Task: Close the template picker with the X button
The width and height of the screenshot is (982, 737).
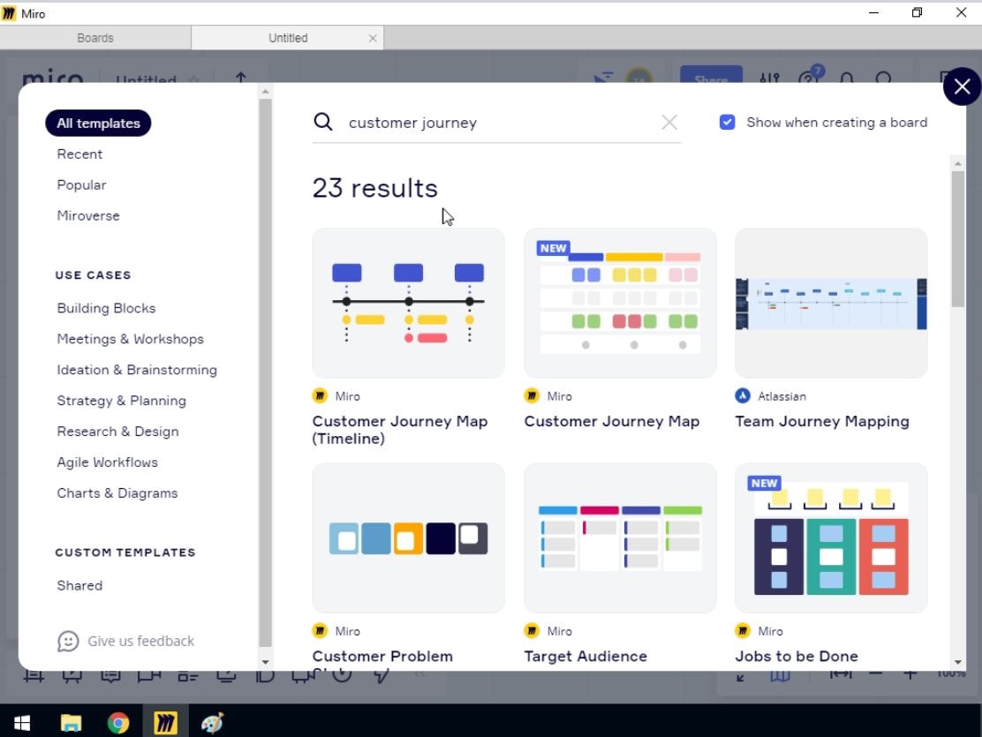Action: 962,86
